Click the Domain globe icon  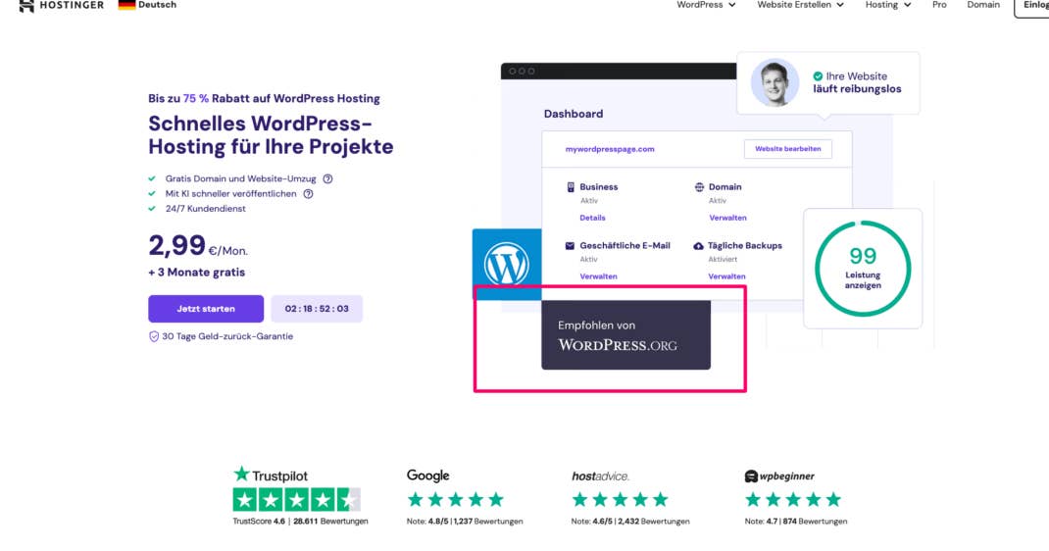(699, 187)
